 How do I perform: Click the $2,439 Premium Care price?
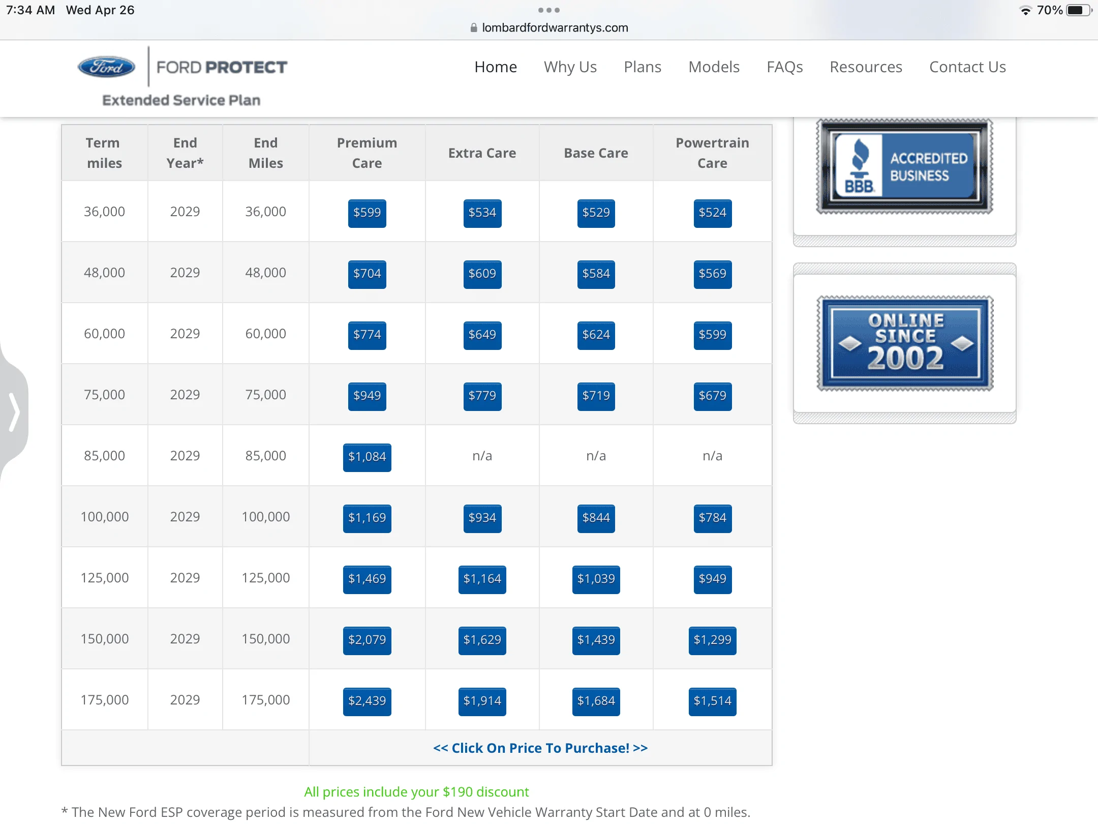[x=367, y=701]
